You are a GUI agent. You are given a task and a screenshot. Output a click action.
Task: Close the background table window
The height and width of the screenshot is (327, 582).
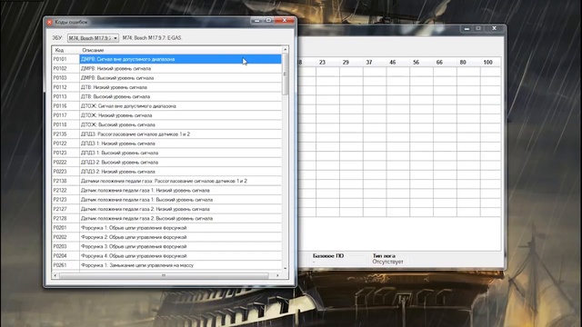pyautogui.click(x=494, y=28)
